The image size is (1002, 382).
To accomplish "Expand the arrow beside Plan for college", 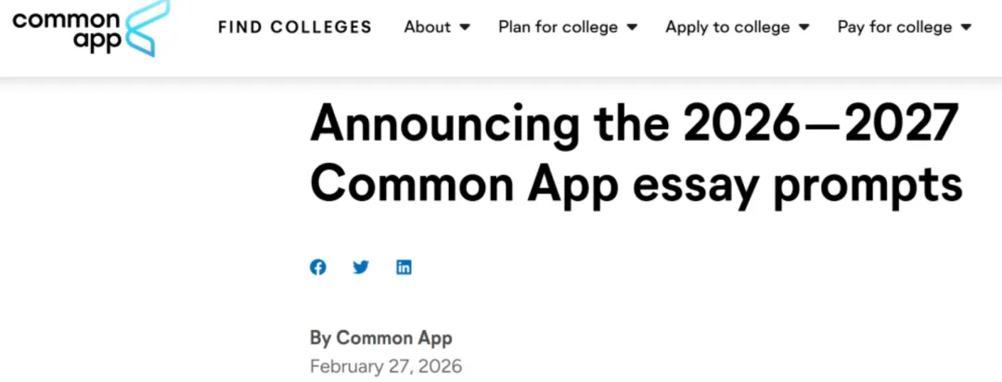I will point(632,28).
